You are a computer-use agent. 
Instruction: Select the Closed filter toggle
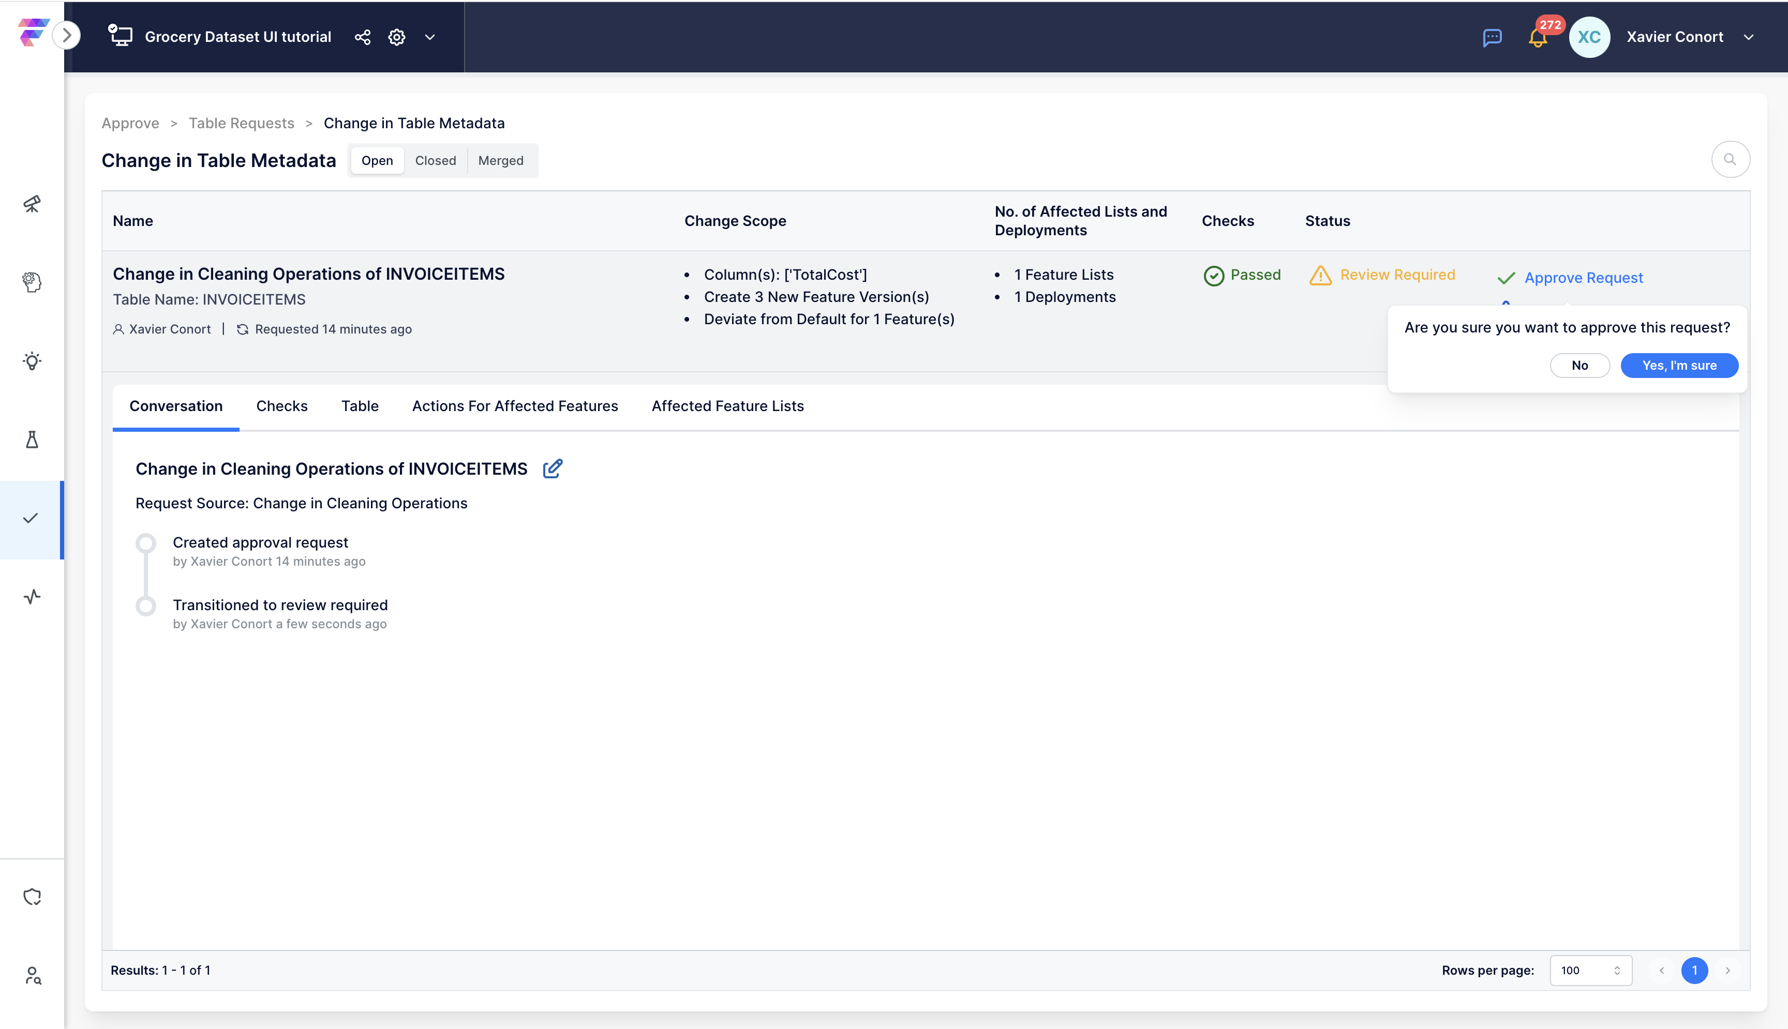point(435,160)
